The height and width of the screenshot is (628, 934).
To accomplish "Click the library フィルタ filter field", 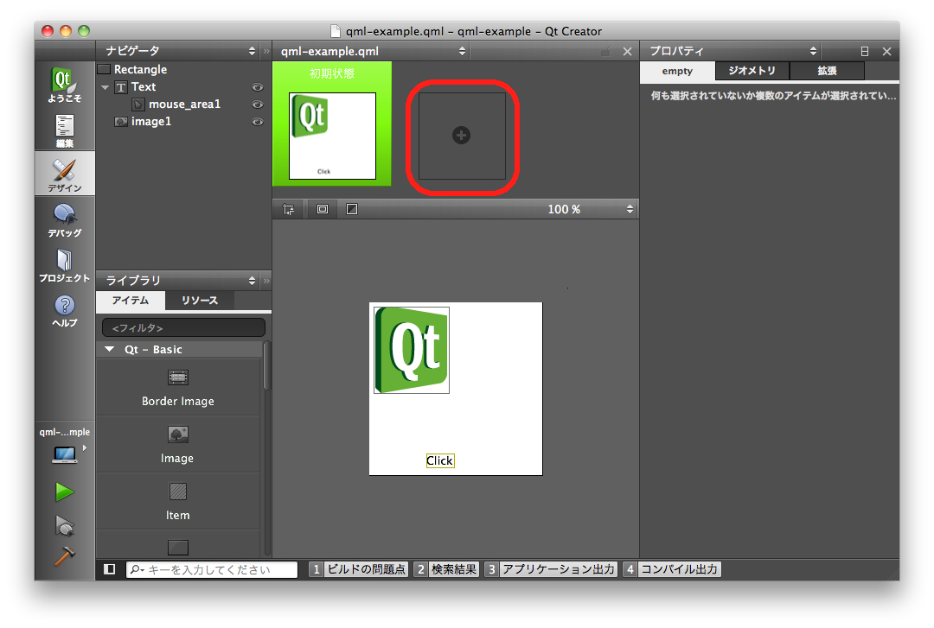I will click(x=183, y=328).
